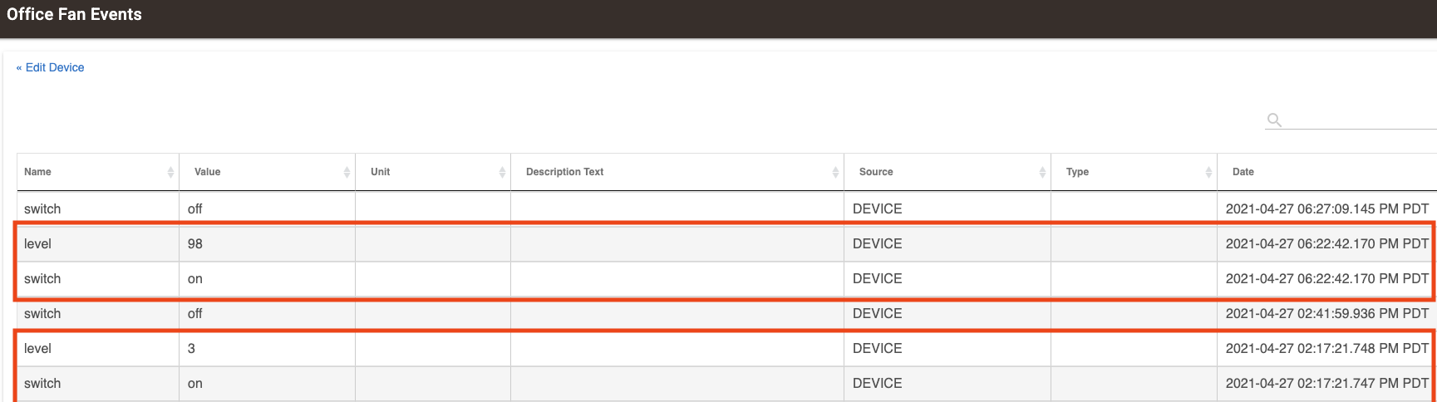Click DEVICE source in level 3 row
The image size is (1437, 402).
877,348
